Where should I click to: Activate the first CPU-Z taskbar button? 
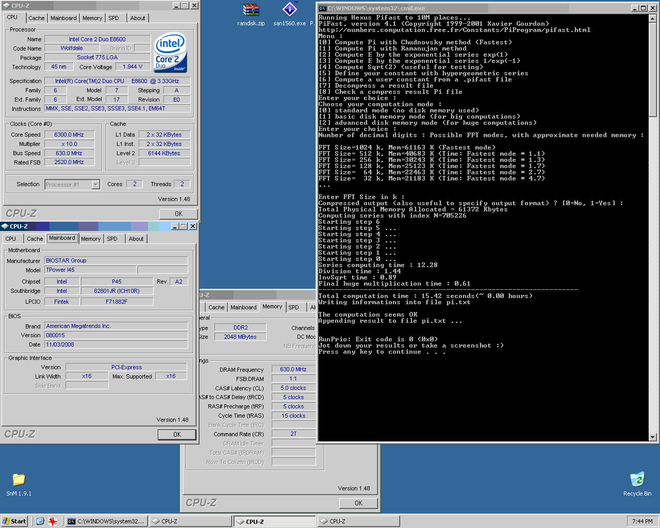(x=190, y=521)
